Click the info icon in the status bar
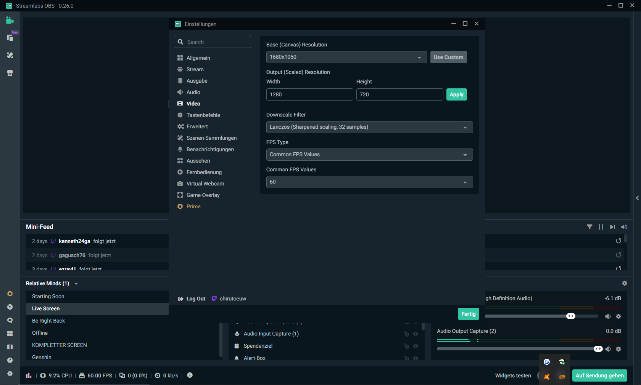641x385 pixels. [190, 375]
